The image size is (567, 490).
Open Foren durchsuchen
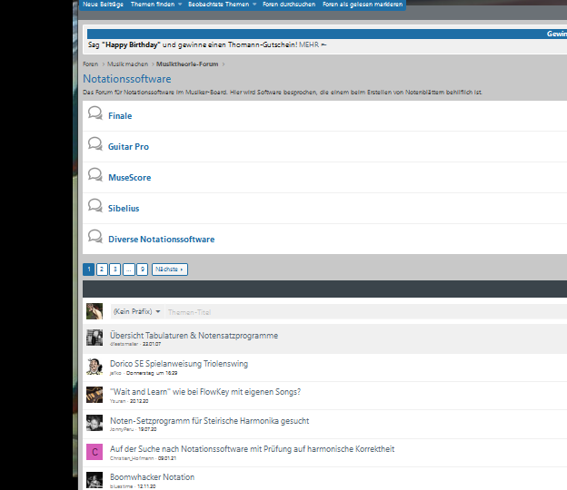(x=289, y=5)
